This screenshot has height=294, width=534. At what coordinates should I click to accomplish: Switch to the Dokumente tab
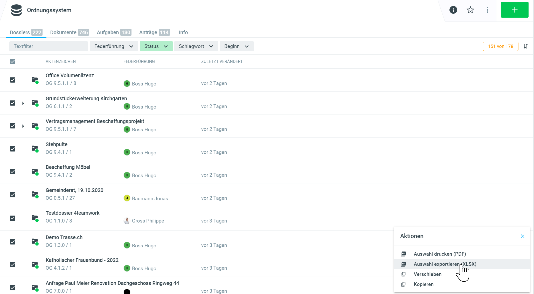tap(69, 32)
